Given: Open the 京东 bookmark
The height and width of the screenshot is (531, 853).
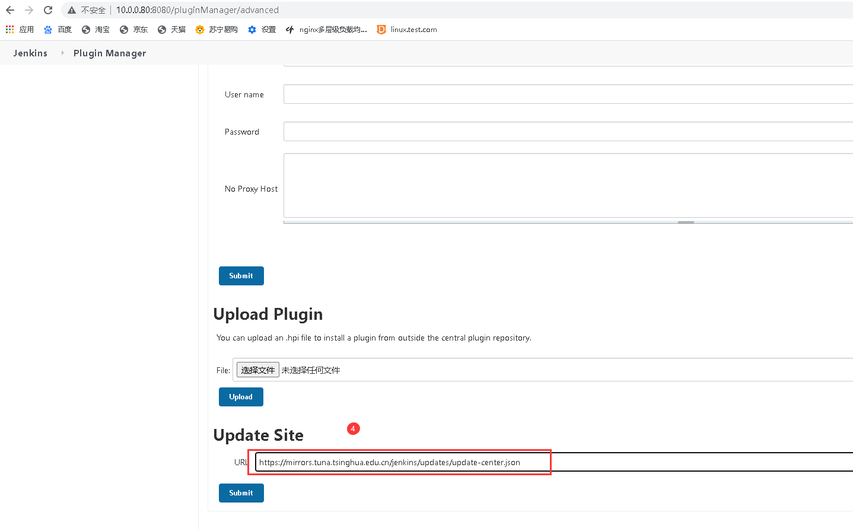Looking at the screenshot, I should point(133,29).
